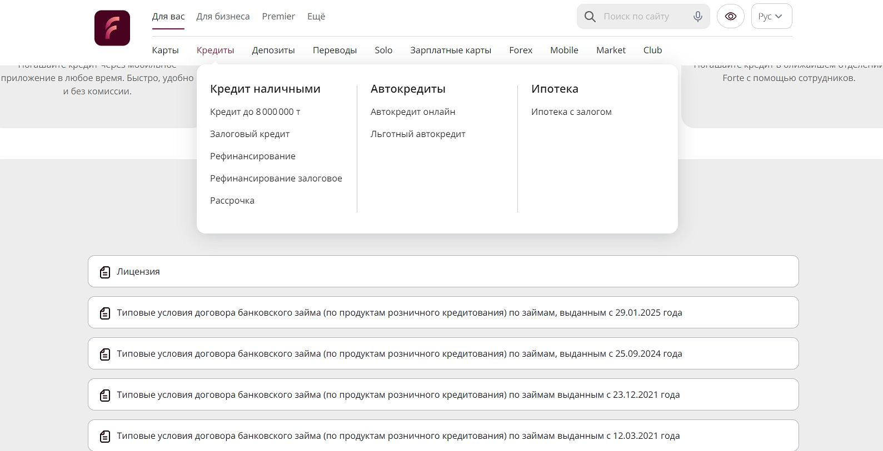Go to the Premier section tab

[x=278, y=17]
